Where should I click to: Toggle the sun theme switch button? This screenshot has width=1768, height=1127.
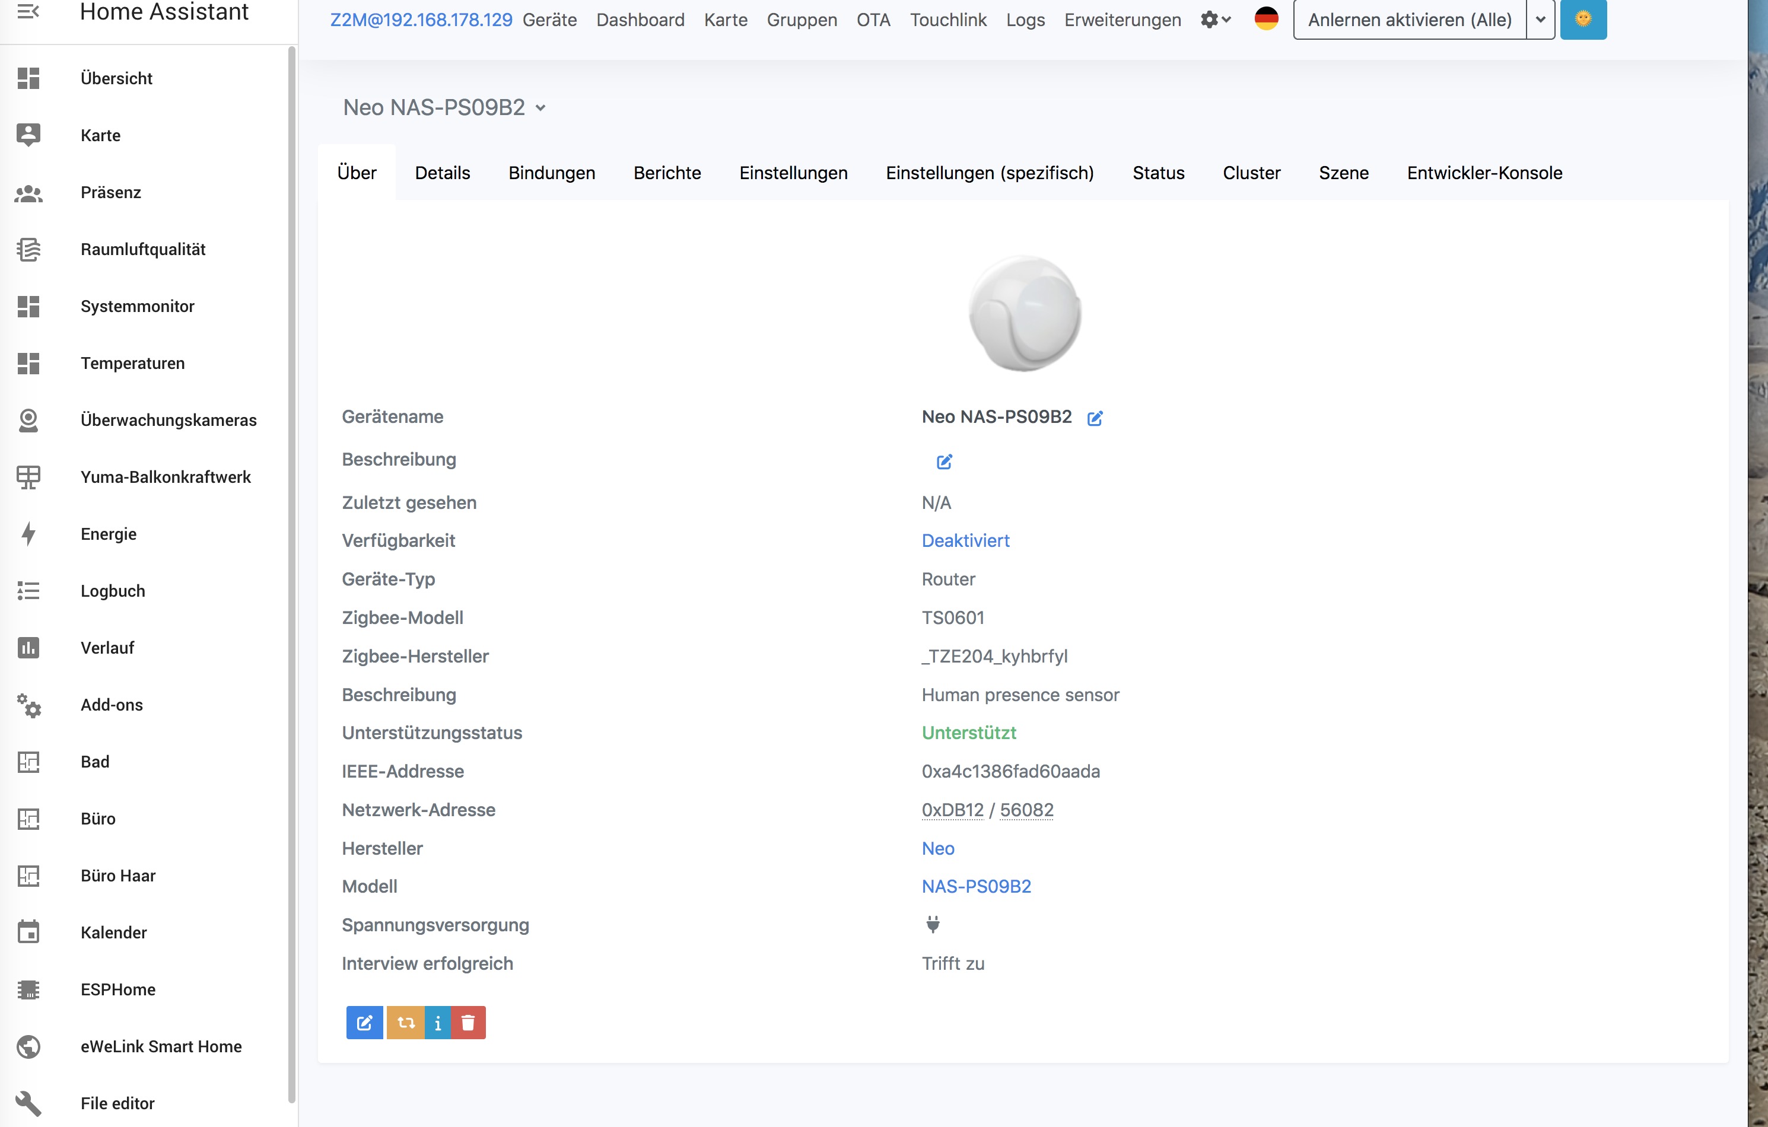[1583, 19]
